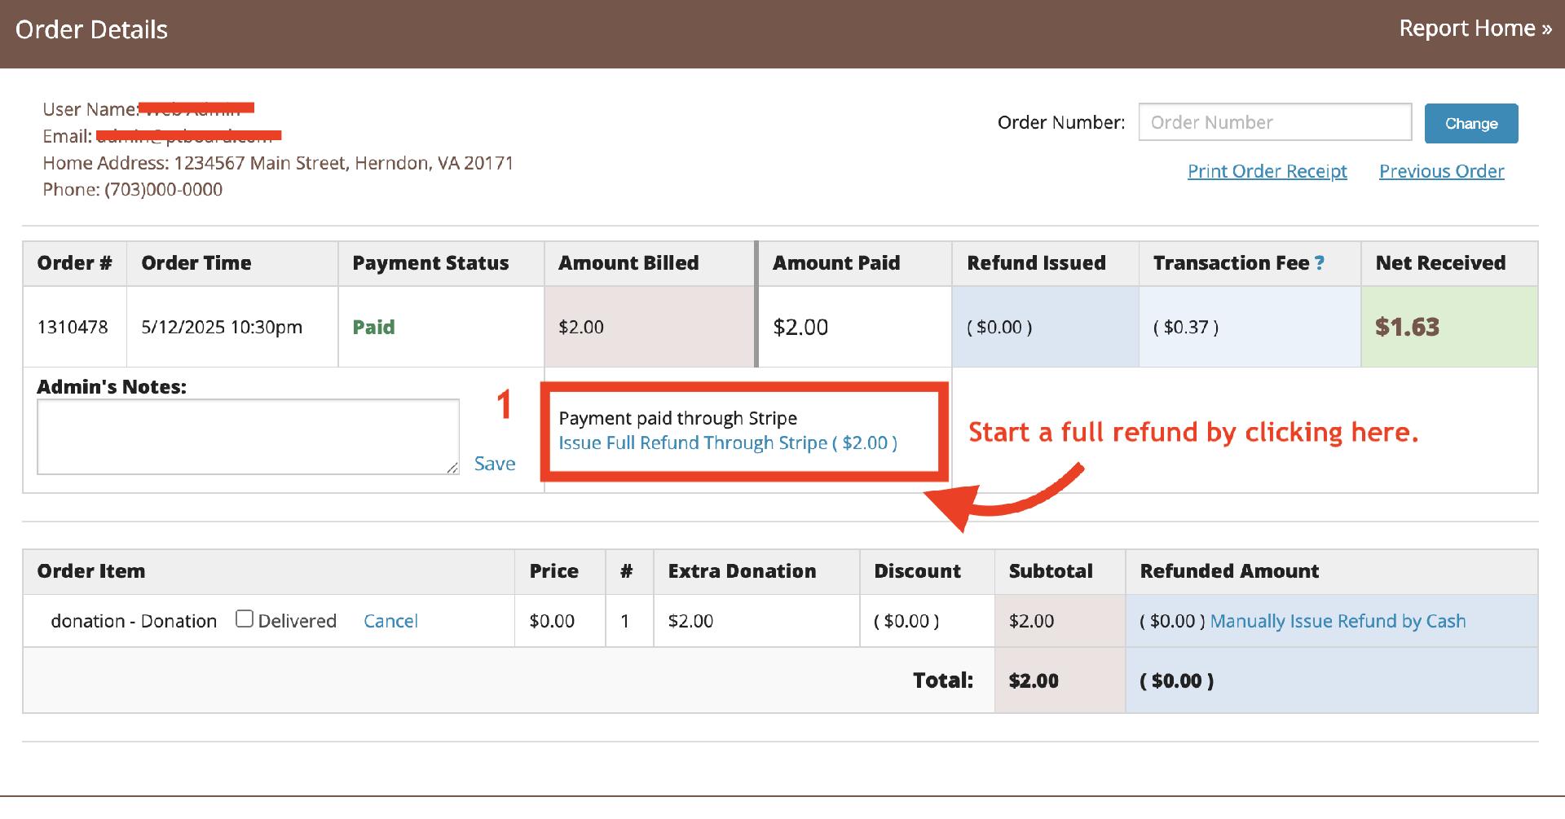This screenshot has width=1565, height=819.
Task: Cancel the donation order item
Action: coord(390,621)
